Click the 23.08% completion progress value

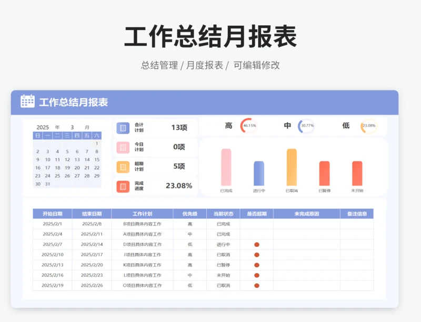coord(179,186)
